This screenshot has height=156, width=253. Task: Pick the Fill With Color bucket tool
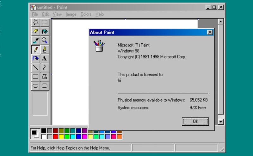click(45, 31)
